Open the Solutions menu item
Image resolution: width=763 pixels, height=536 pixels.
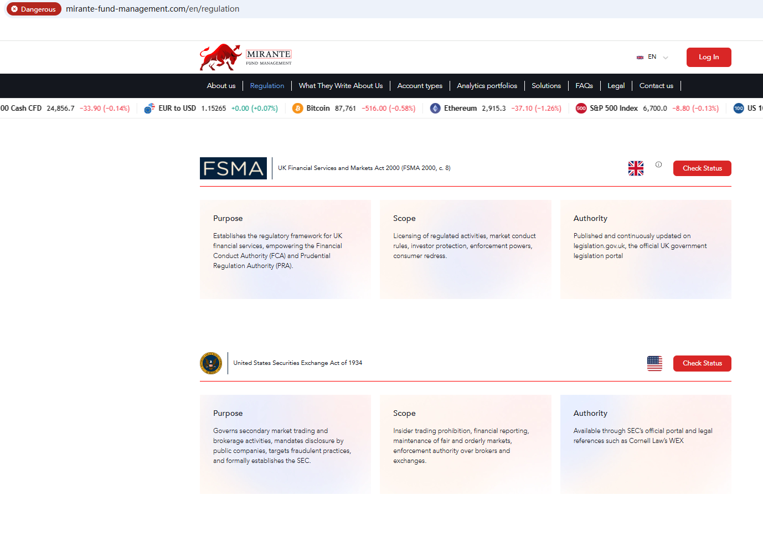546,86
